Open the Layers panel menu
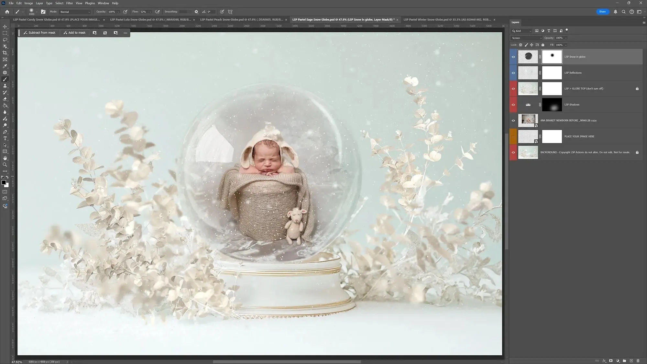The image size is (647, 364). pos(643,23)
